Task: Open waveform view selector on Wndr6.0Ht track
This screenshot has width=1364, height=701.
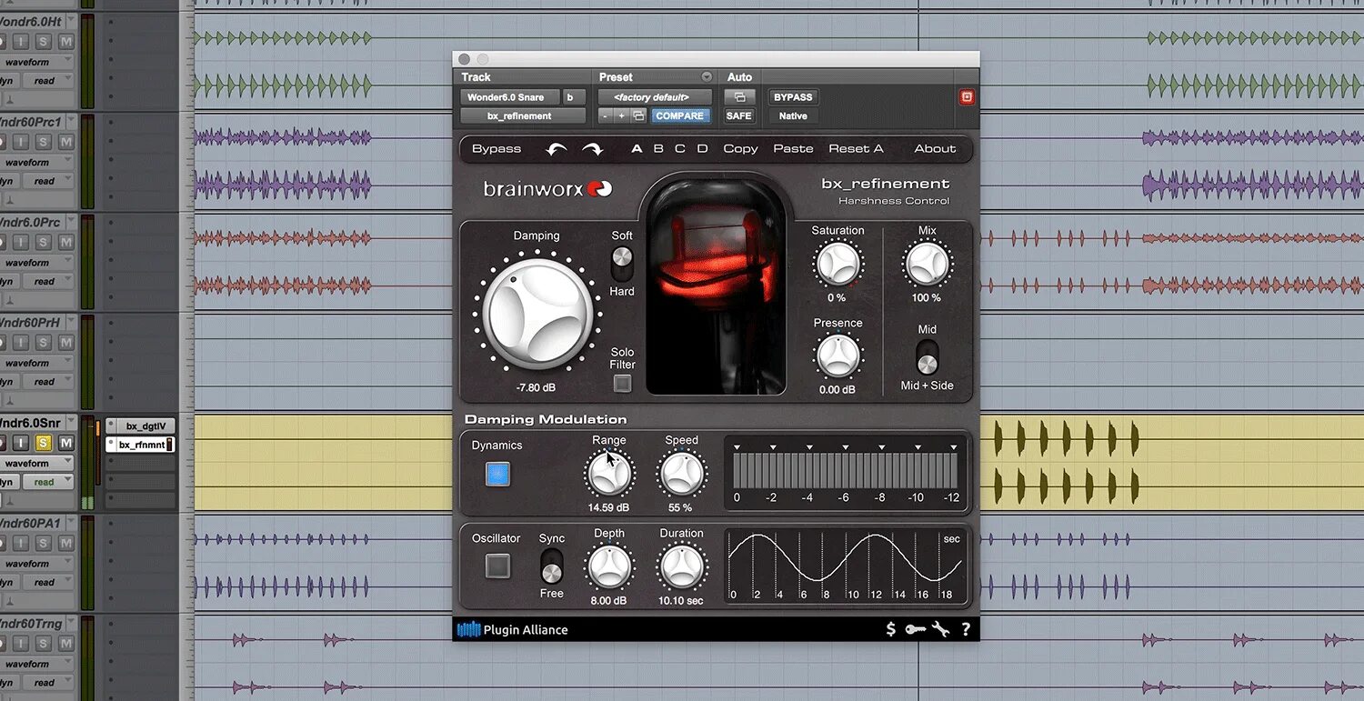Action: pyautogui.click(x=35, y=63)
